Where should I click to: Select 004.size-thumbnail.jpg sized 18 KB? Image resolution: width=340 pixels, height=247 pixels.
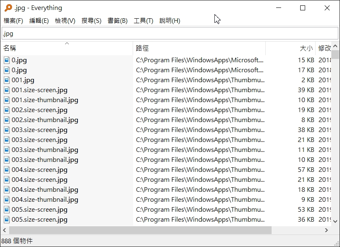coord(45,190)
